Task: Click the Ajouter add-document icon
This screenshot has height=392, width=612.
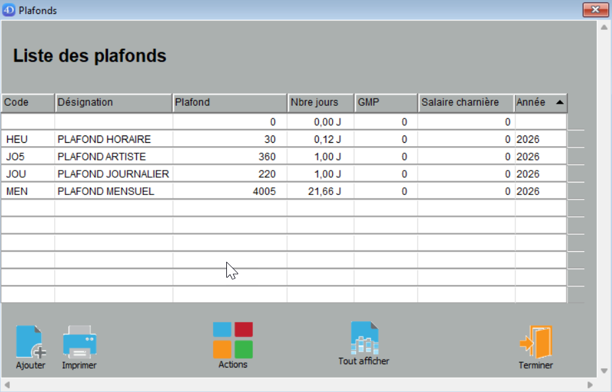Action: (x=30, y=342)
